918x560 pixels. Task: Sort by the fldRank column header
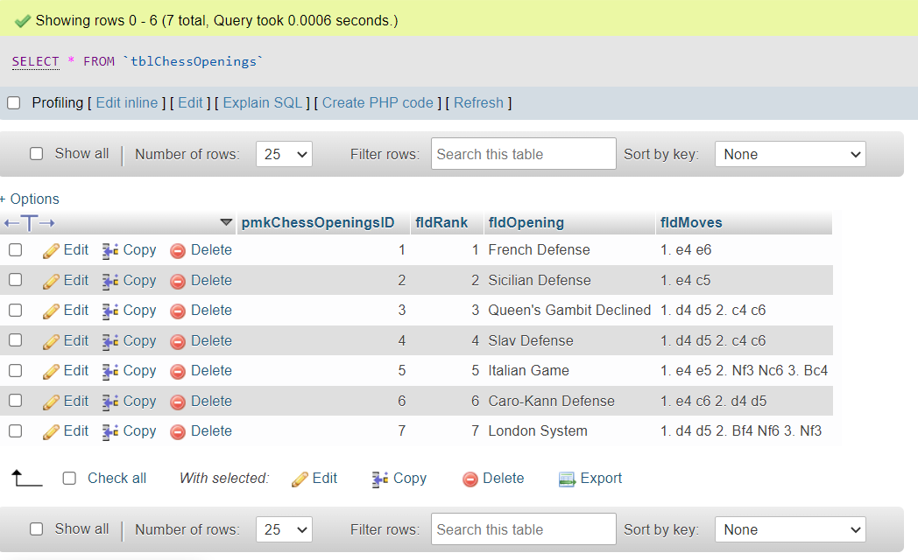[x=441, y=223]
